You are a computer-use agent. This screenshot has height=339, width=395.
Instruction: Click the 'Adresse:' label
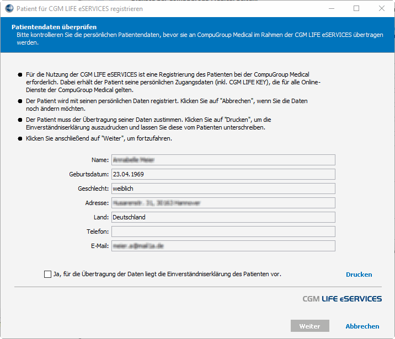pyautogui.click(x=97, y=203)
